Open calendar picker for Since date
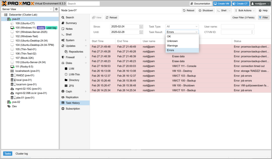Screen dimensions: 272x159 tap(141, 27)
